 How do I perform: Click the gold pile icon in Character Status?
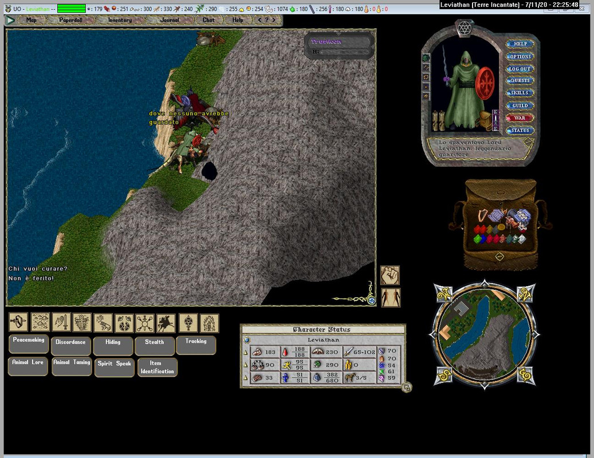pos(348,365)
